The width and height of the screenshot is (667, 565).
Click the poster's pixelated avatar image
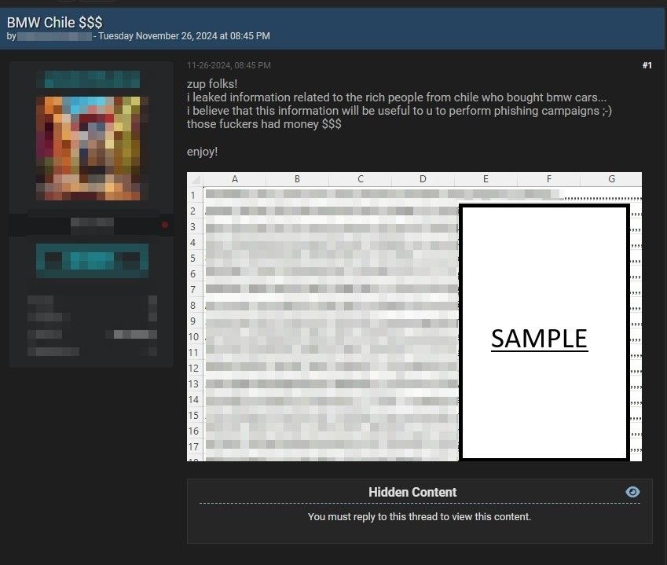[92, 148]
